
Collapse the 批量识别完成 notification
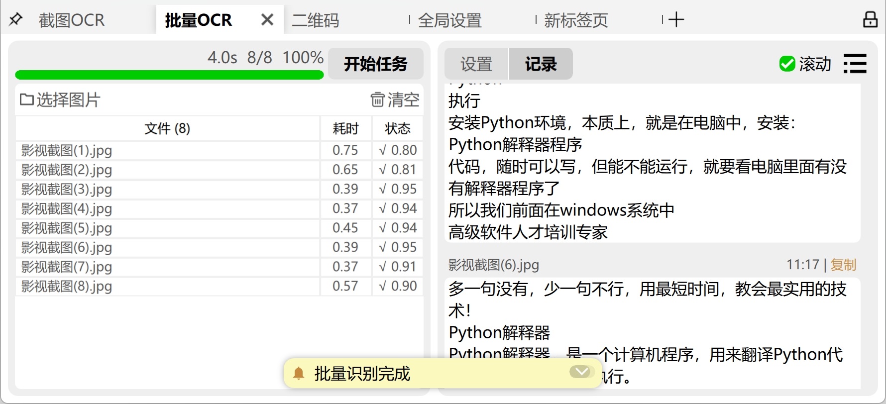coord(580,372)
